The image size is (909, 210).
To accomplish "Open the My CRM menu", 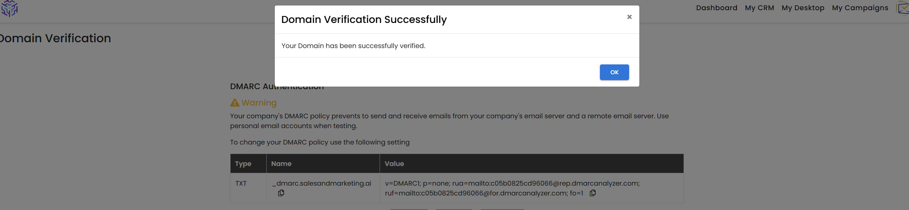I will (759, 8).
